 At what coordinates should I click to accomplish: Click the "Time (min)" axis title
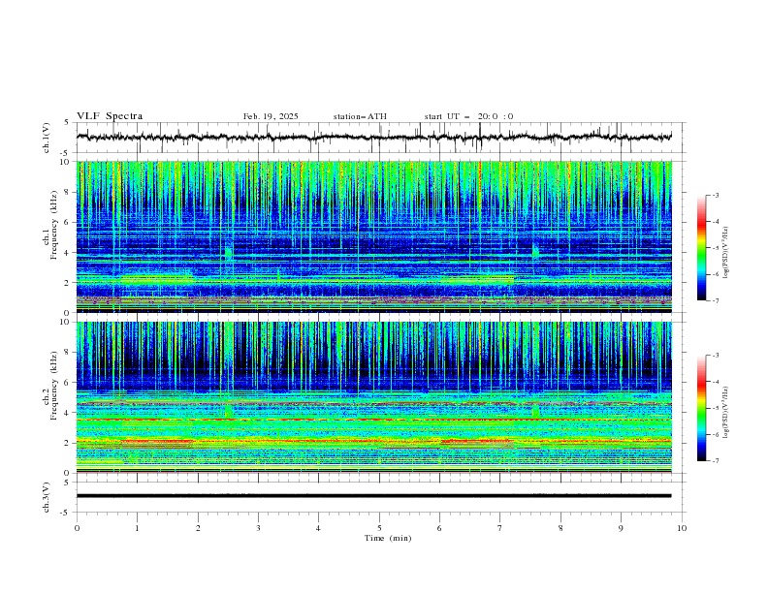pos(388,538)
